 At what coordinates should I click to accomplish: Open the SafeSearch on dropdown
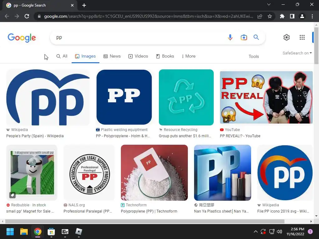pos(297,53)
